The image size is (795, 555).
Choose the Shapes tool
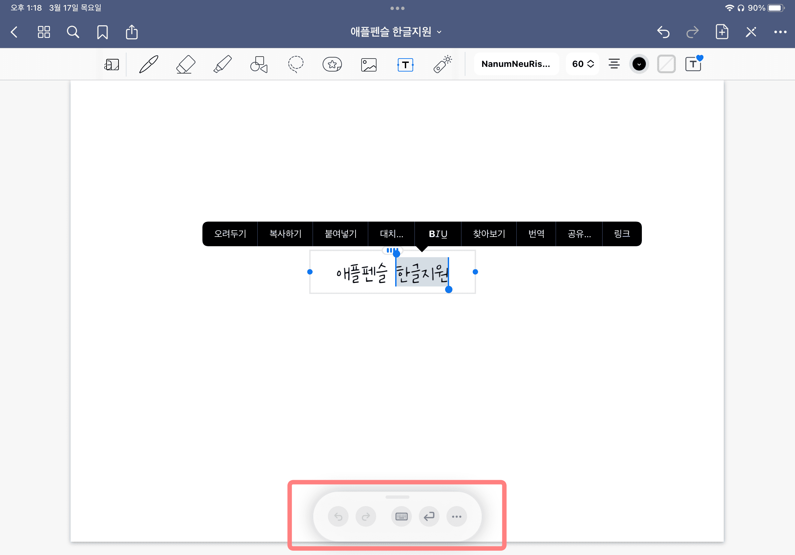259,64
